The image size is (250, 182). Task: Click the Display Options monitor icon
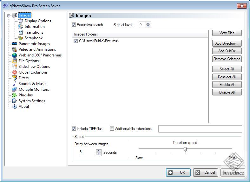pyautogui.click(x=21, y=21)
